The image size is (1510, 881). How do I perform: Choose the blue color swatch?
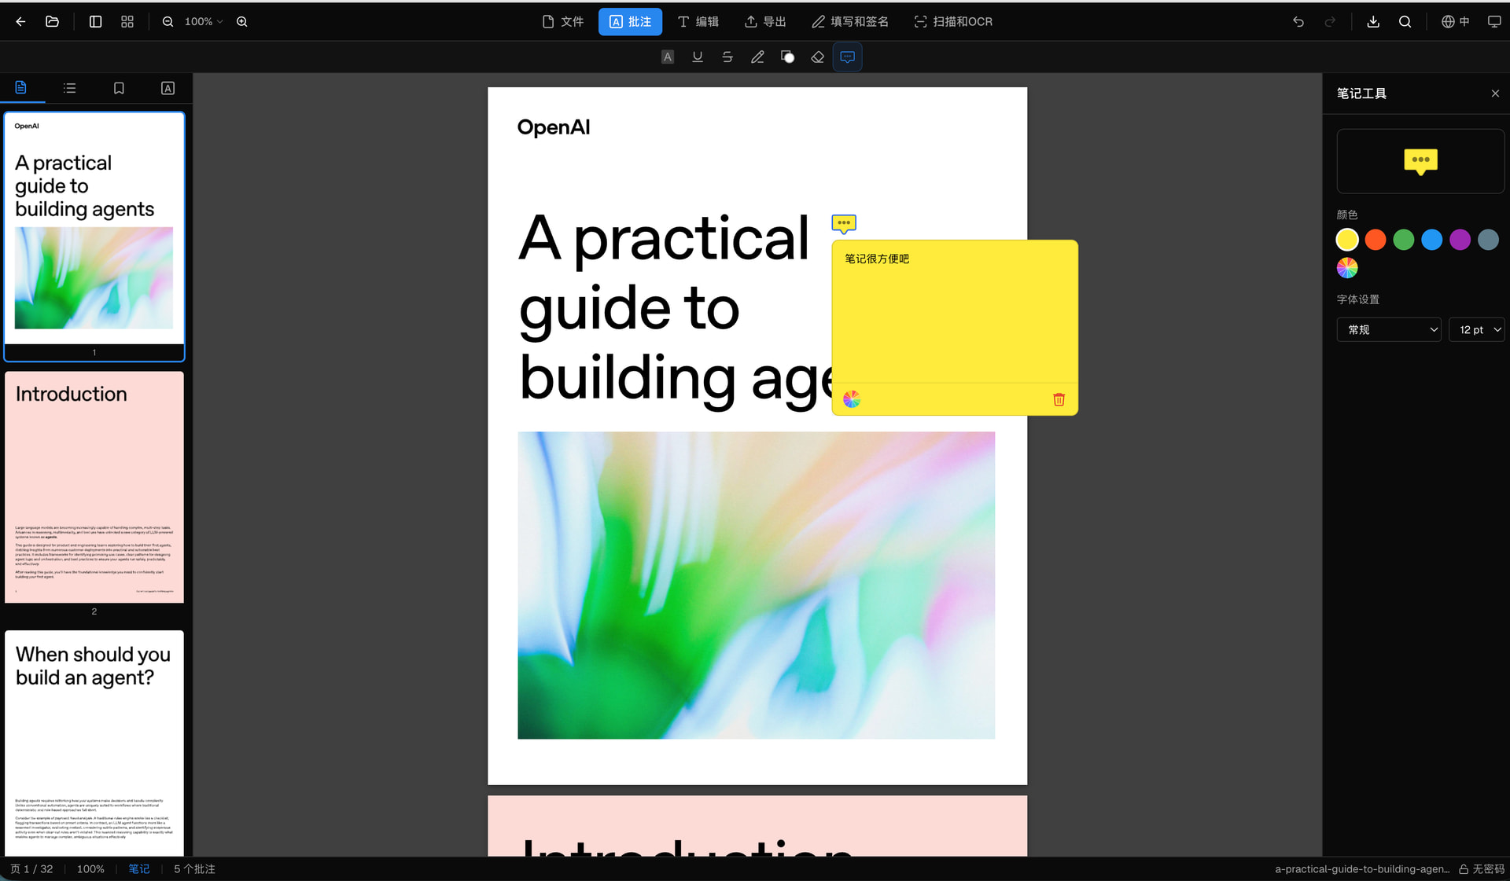point(1432,240)
